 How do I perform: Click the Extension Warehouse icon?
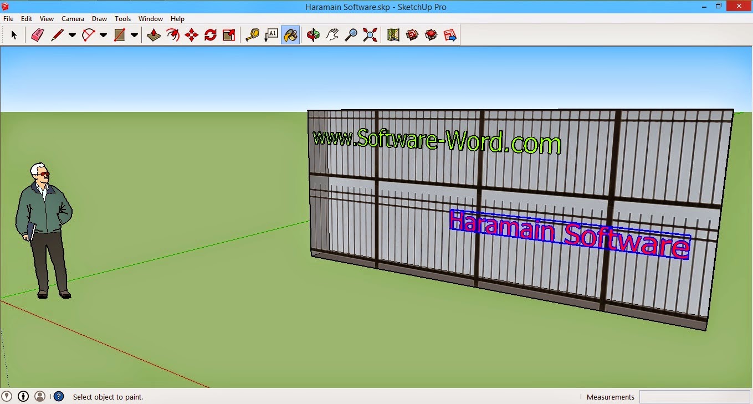pos(431,35)
